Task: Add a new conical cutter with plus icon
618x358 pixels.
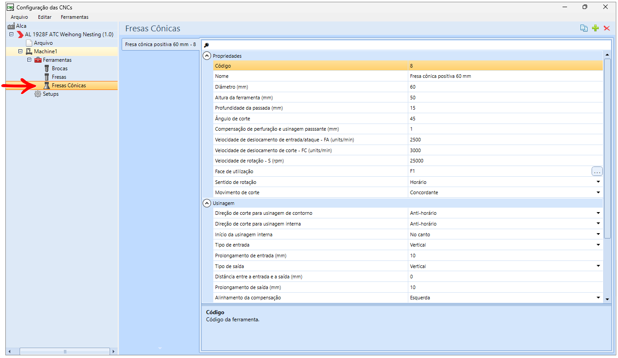Action: 595,28
